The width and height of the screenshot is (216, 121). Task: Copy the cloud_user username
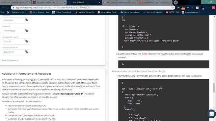pos(27,20)
